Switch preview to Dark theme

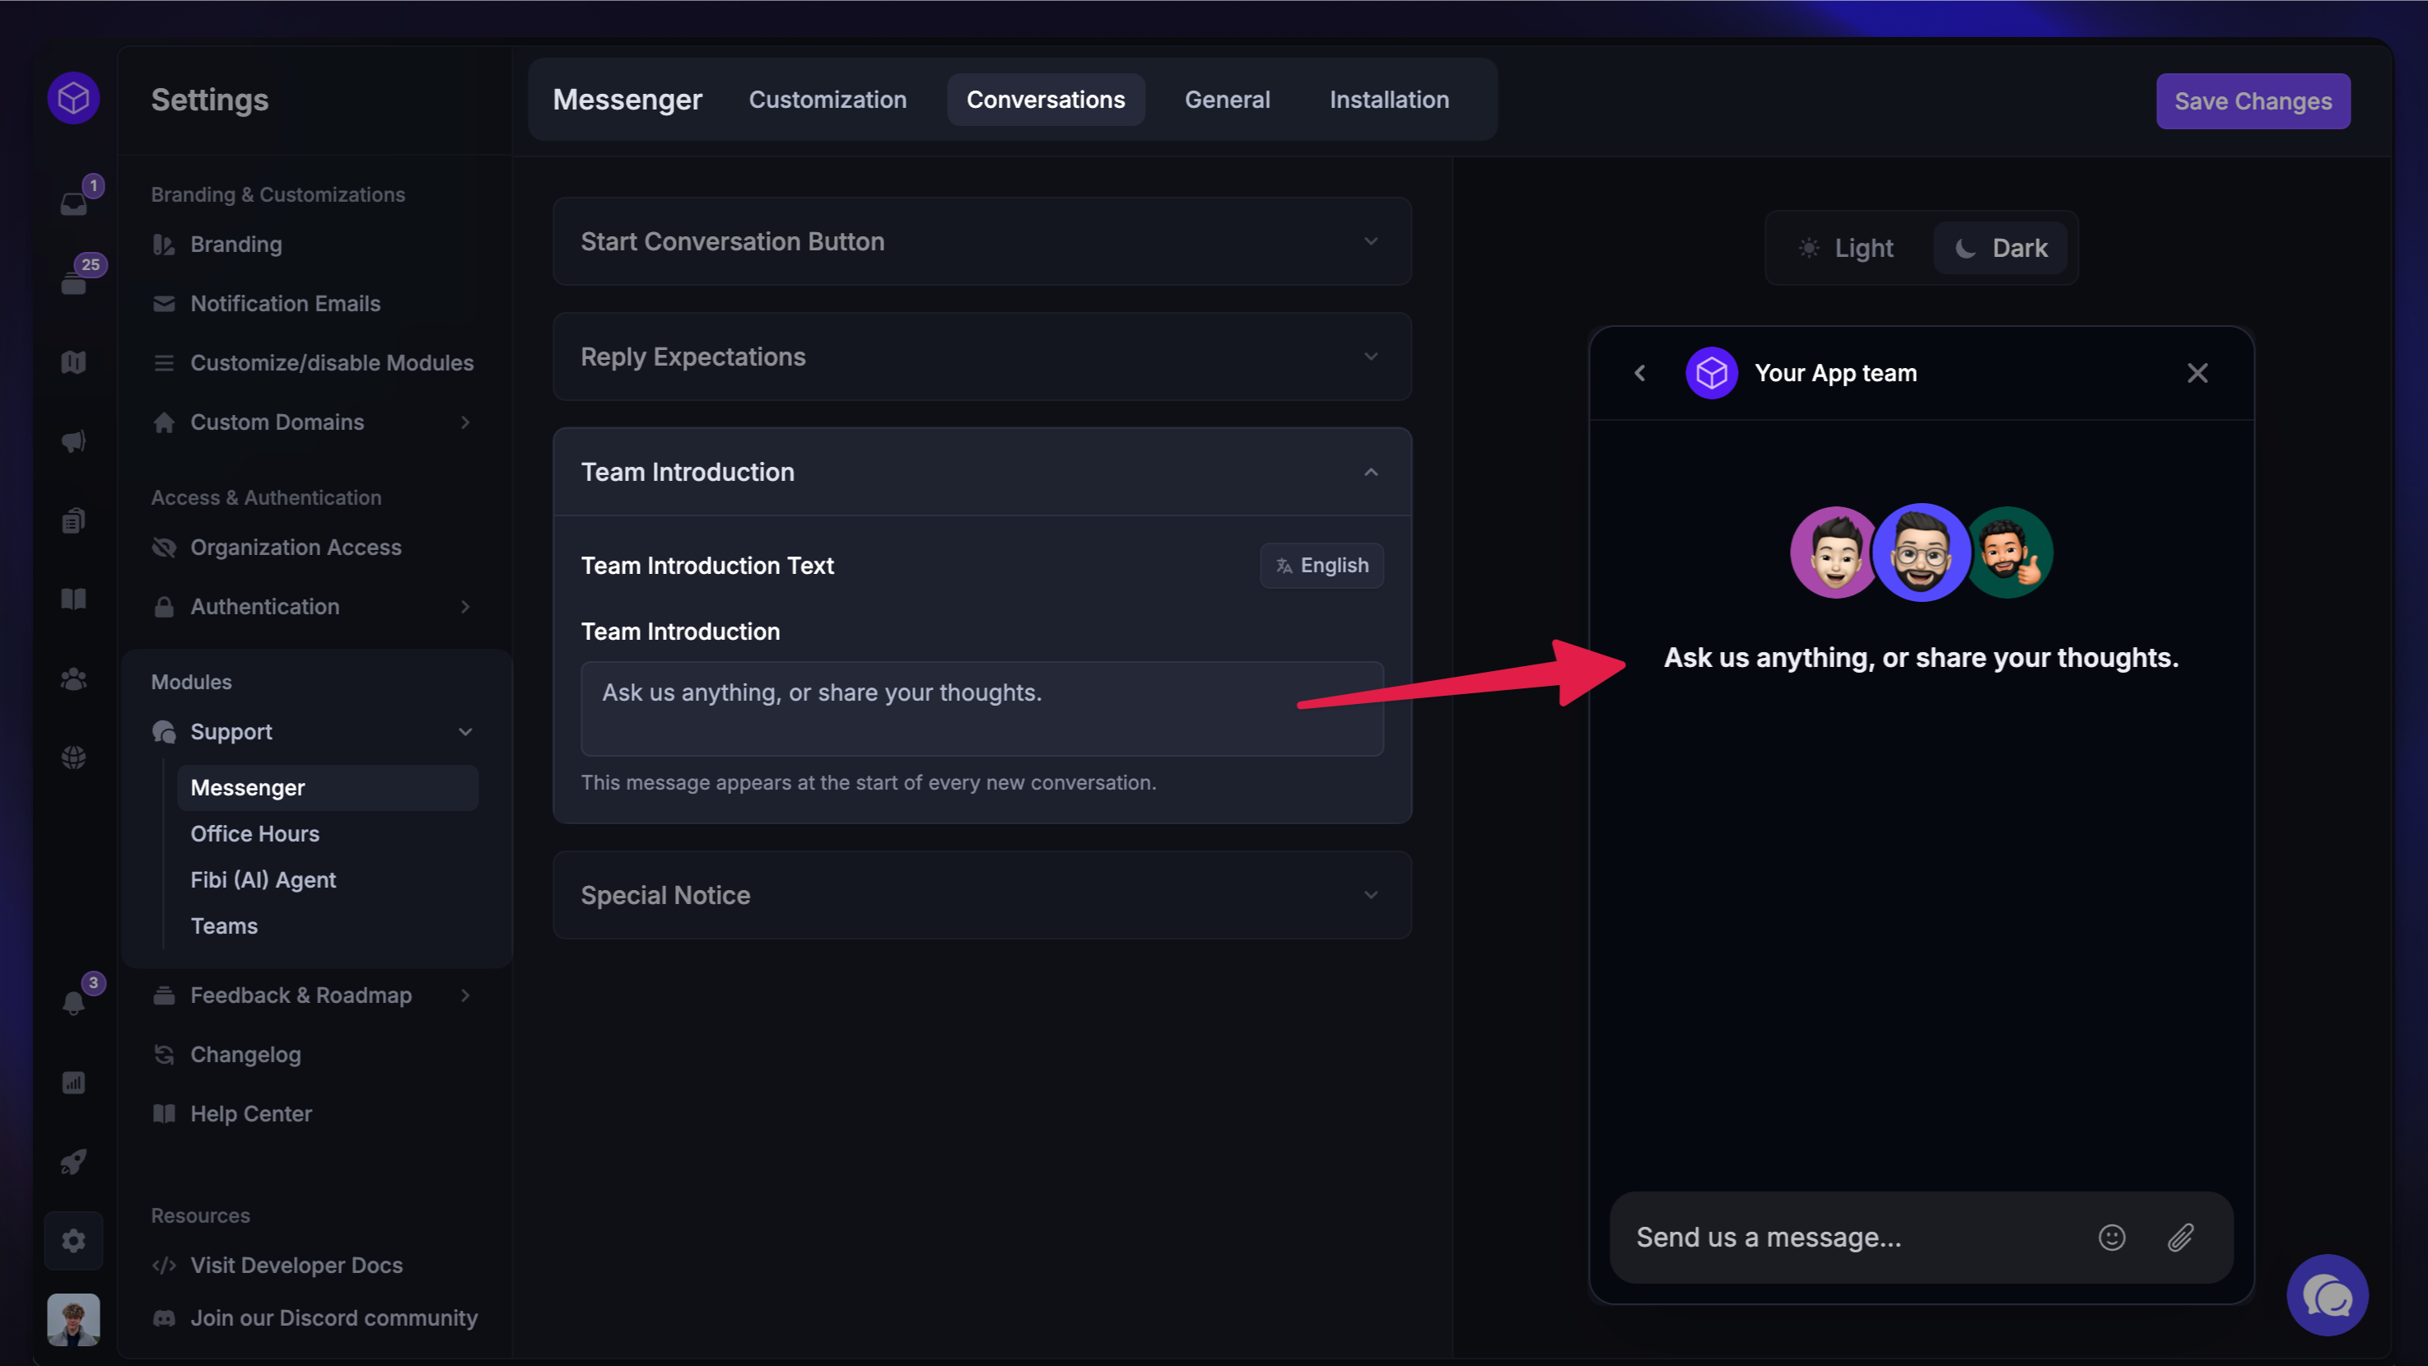coord(2001,248)
